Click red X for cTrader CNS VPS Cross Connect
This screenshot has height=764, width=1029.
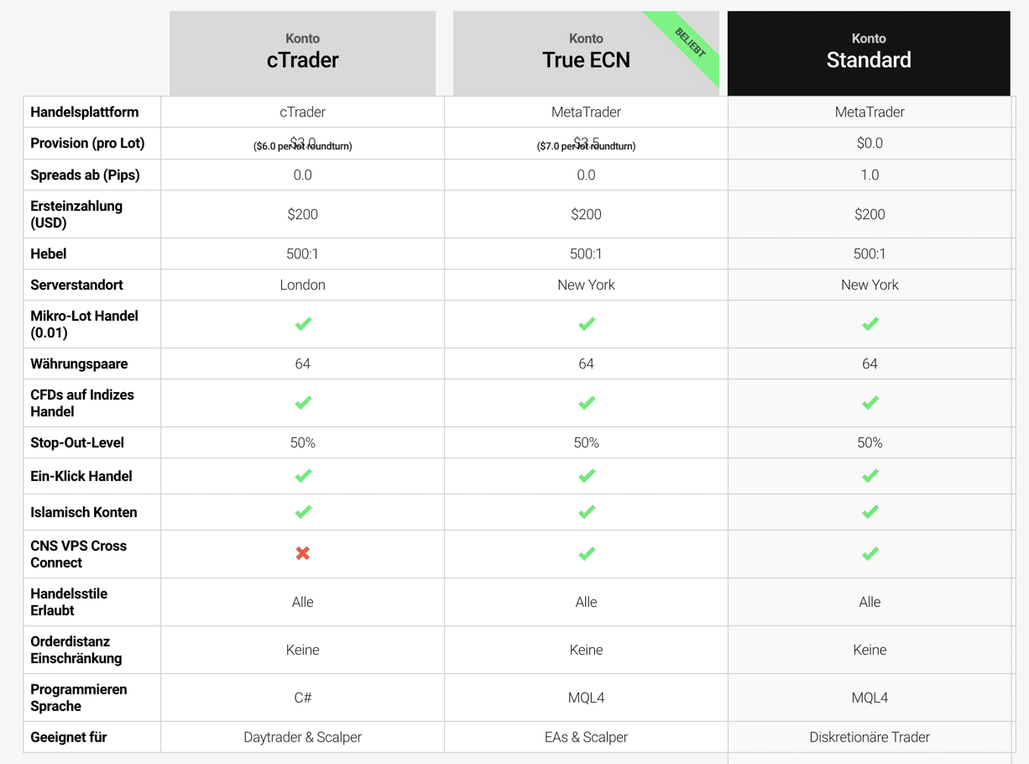click(x=303, y=553)
